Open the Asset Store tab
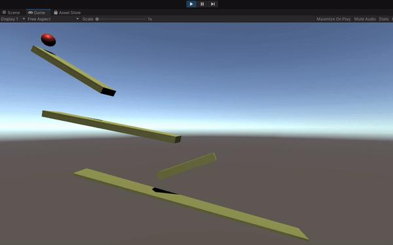393x245 pixels. pos(67,12)
